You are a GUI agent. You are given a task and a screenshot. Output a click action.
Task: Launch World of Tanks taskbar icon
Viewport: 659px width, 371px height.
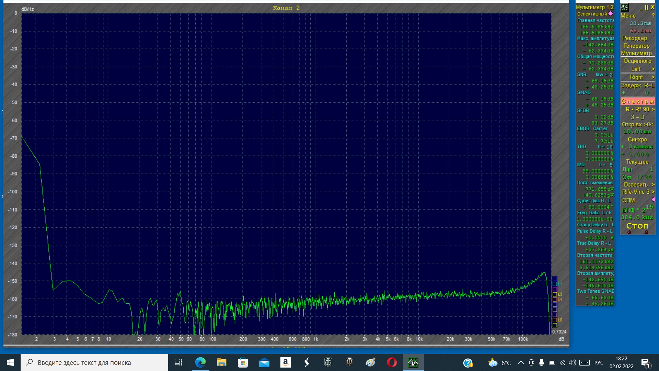coord(349,362)
